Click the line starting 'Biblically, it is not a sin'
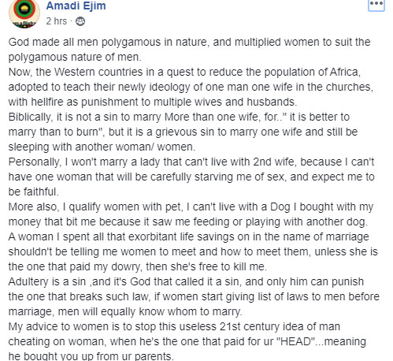This screenshot has width=393, height=361. point(179,117)
